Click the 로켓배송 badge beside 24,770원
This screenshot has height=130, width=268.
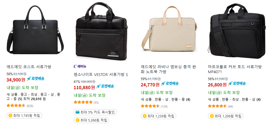[x=170, y=83]
